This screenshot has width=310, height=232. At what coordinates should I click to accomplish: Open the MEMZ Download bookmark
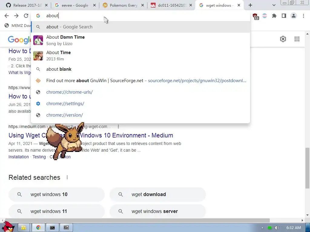click(18, 25)
